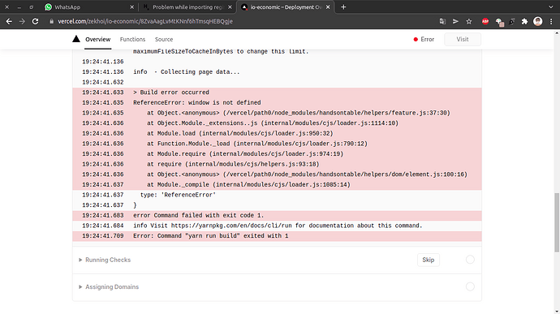
Task: Expand the Running Checks section
Action: point(105,260)
